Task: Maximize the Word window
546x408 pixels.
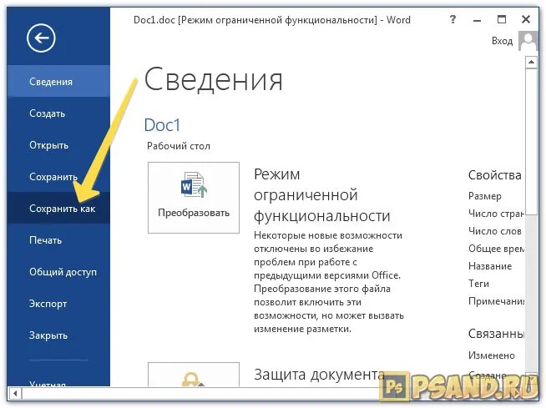Action: pos(502,19)
